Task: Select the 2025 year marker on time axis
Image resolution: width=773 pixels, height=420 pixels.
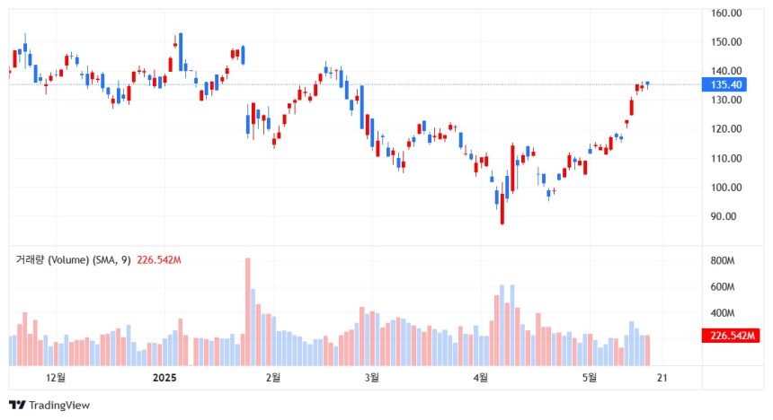Action: (164, 378)
